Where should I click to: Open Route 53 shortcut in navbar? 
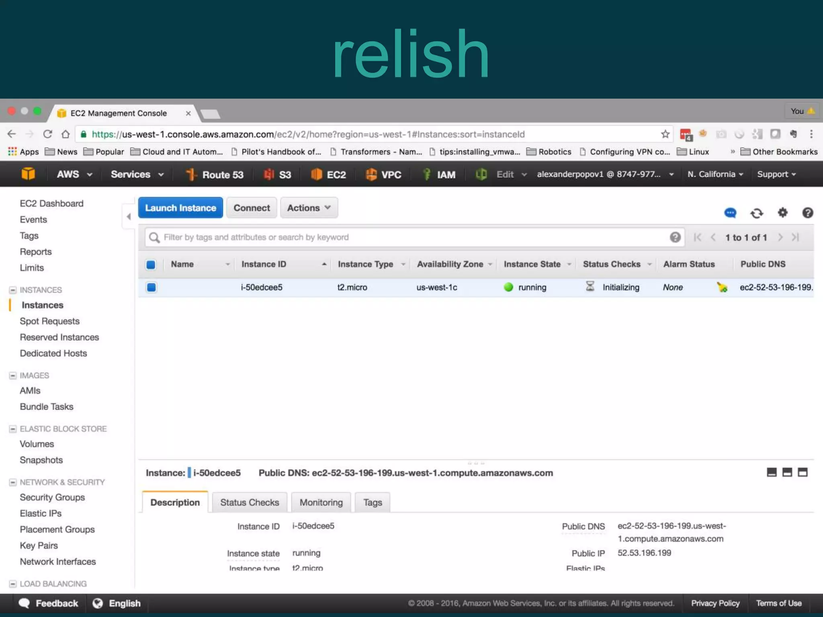click(215, 174)
